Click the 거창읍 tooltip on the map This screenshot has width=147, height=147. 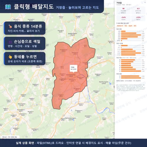pos(73,68)
